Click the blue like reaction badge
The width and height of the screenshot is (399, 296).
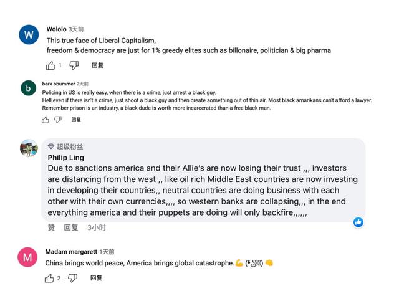tap(358, 222)
